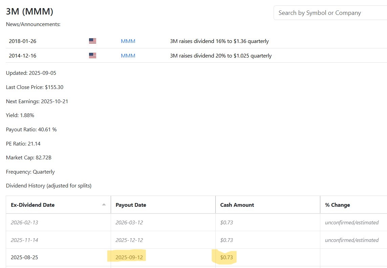Click highlighted payout date 2025-09-12
This screenshot has height=268, width=387.
click(x=129, y=258)
